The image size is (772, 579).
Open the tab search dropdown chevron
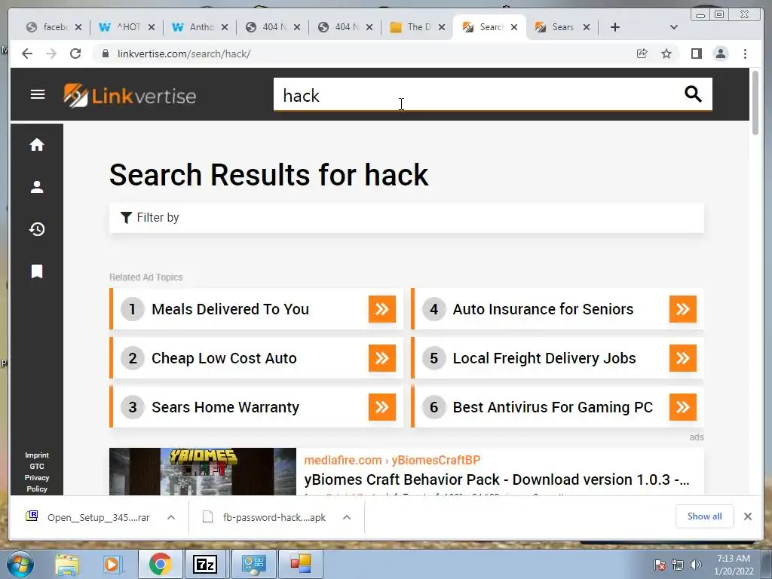(674, 27)
